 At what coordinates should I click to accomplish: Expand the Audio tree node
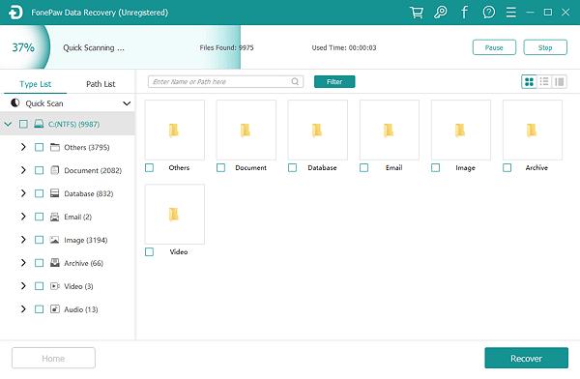23,309
